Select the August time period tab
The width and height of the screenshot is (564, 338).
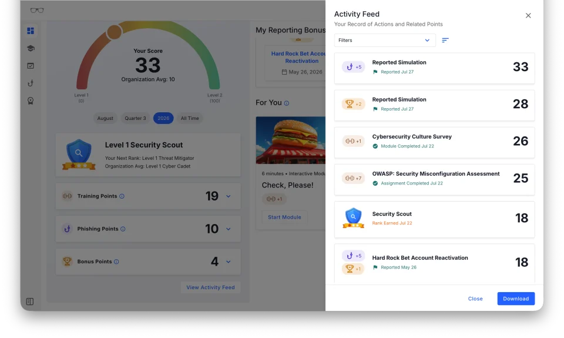pos(105,118)
